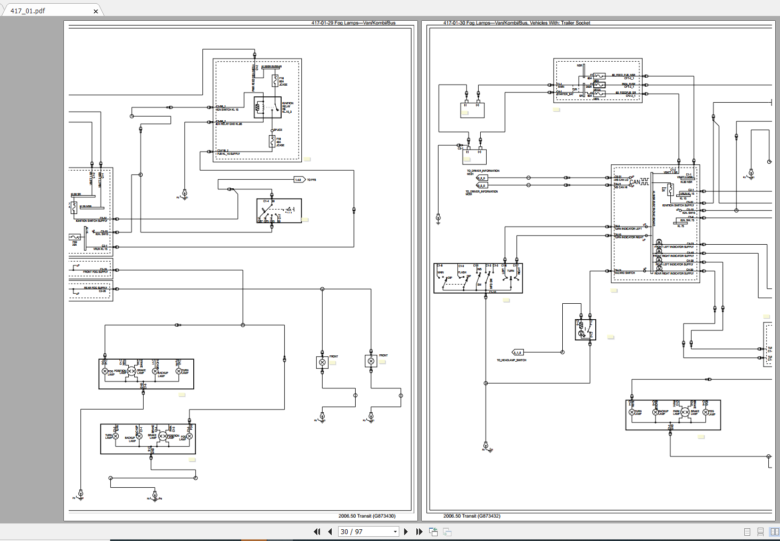Viewport: 780px width, 541px height.
Task: Go to the first page
Action: [317, 531]
